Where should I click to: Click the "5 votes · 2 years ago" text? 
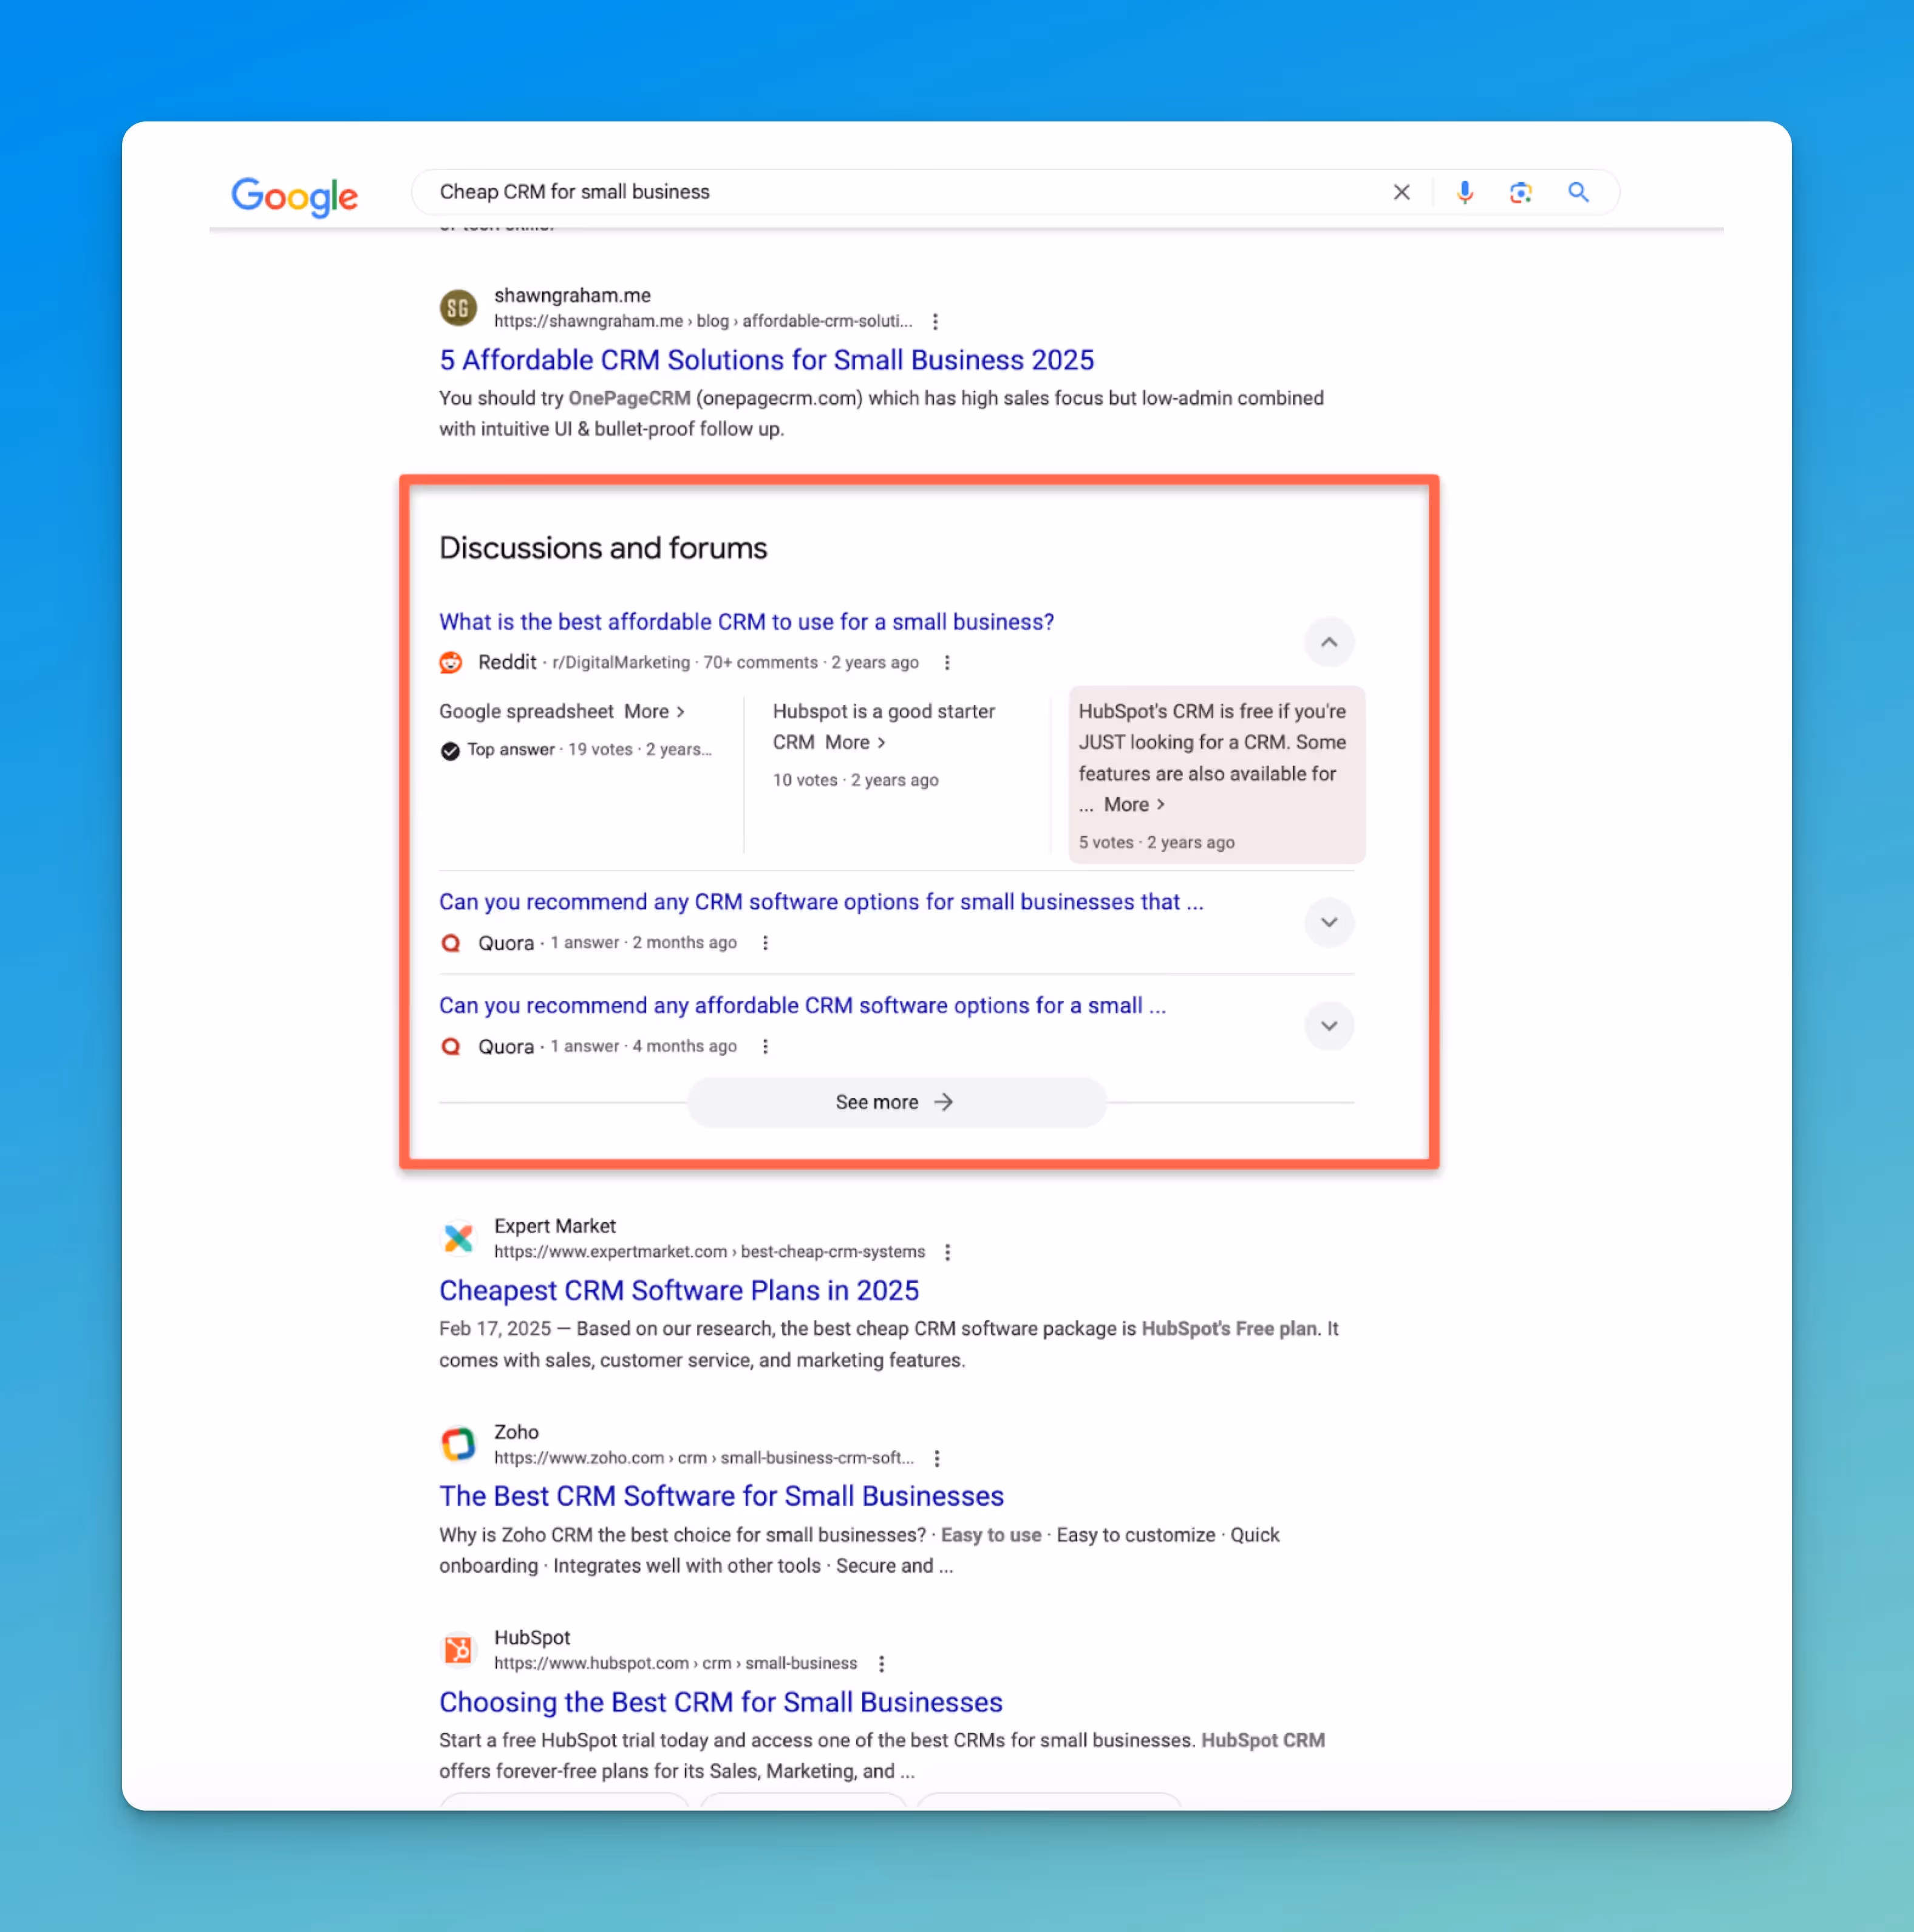[1156, 842]
